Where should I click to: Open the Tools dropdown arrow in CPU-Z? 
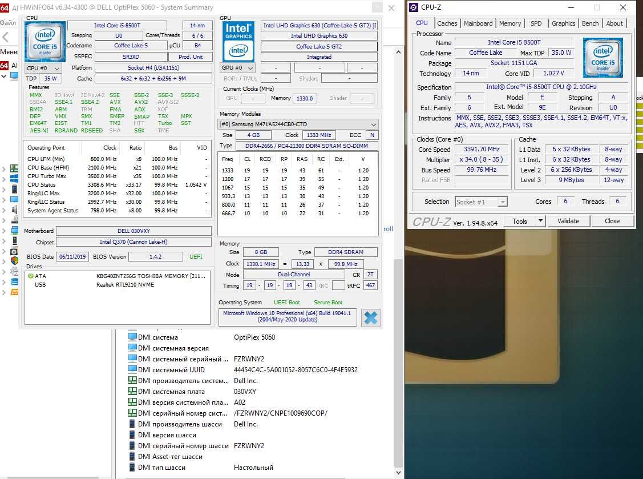click(540, 221)
